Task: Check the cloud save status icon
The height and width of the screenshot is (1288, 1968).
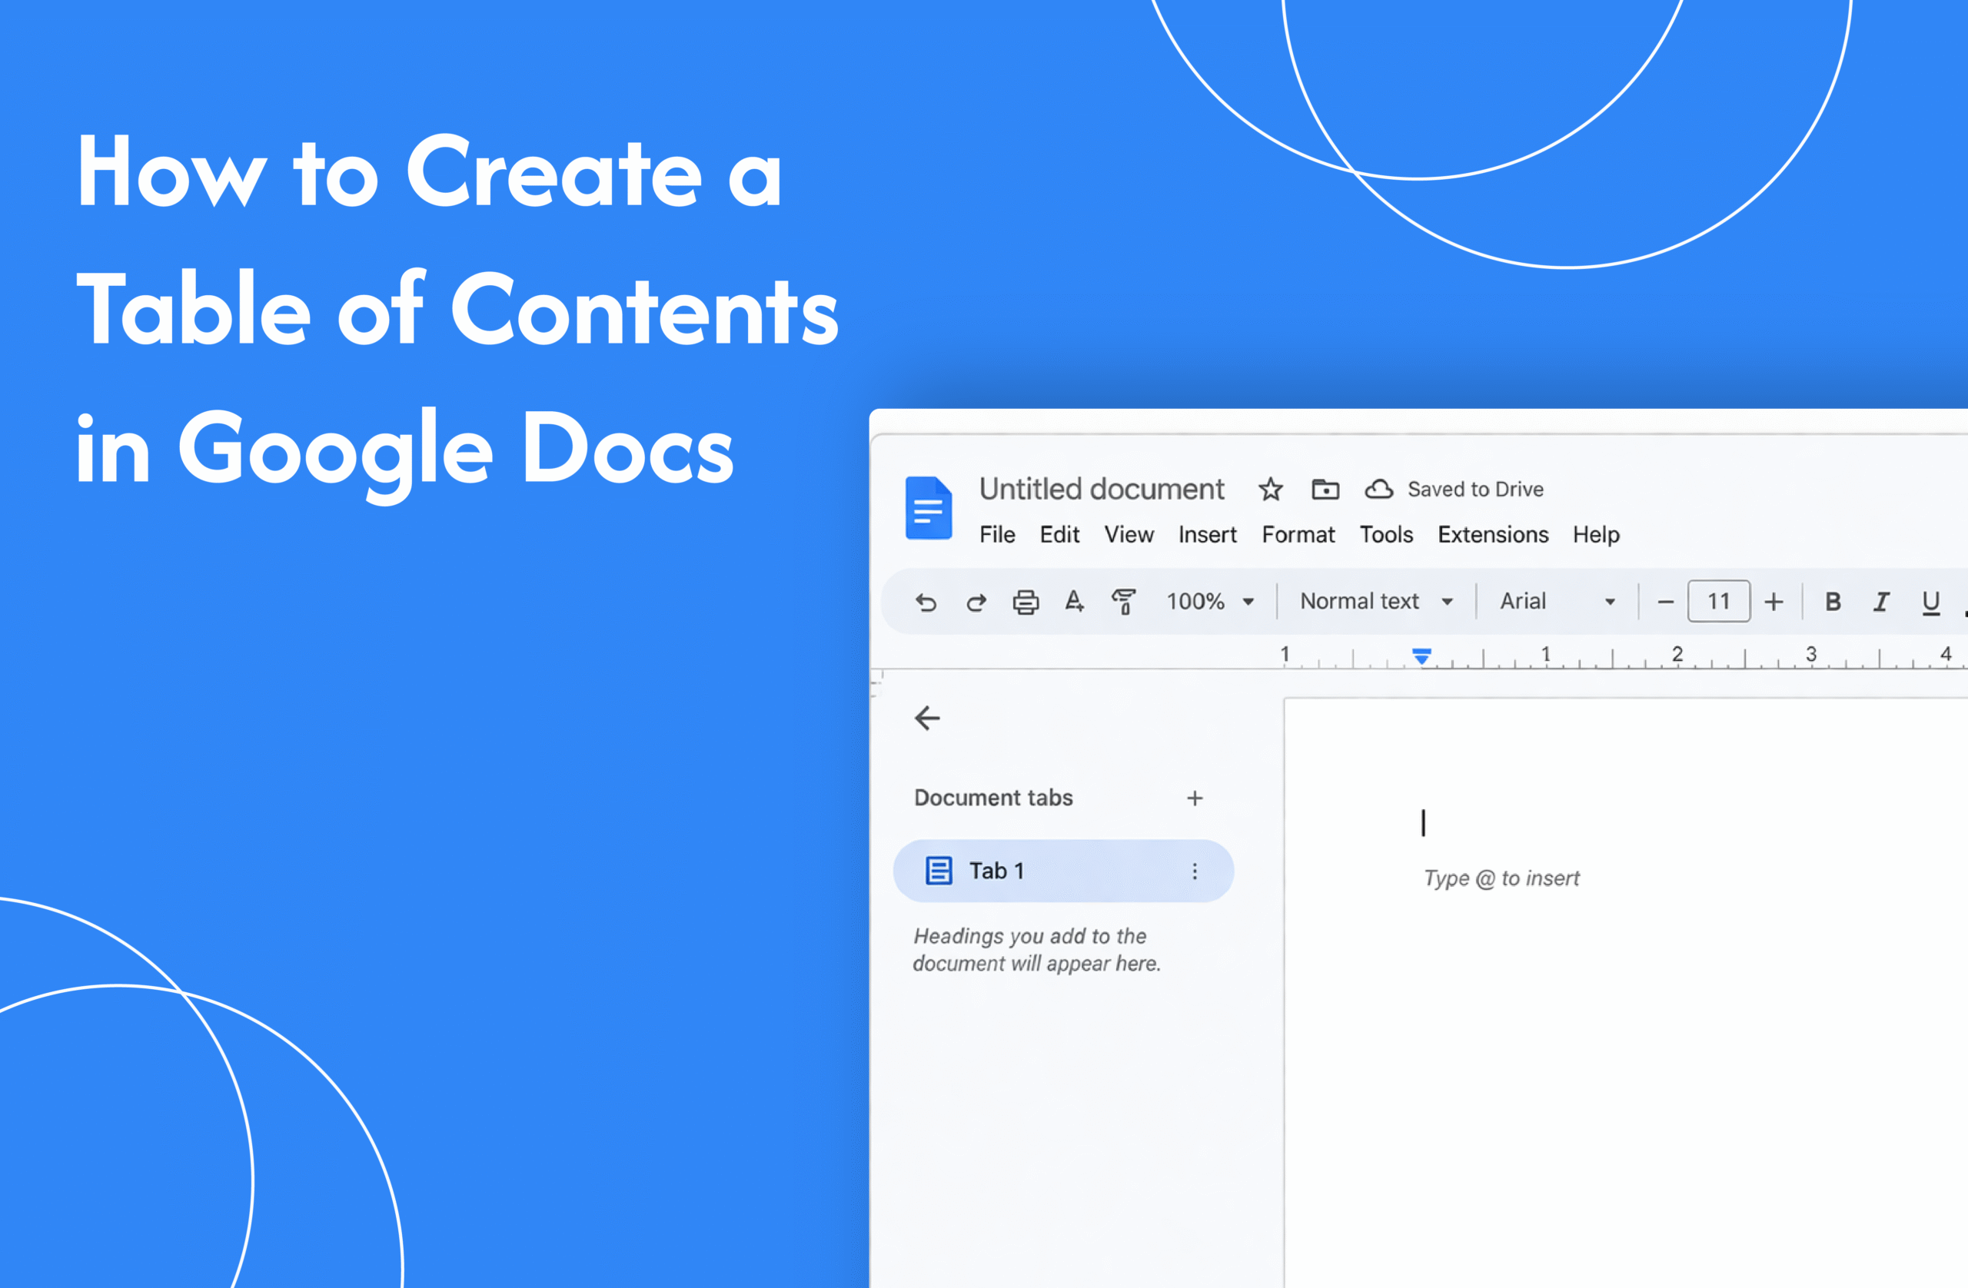Action: pos(1378,490)
